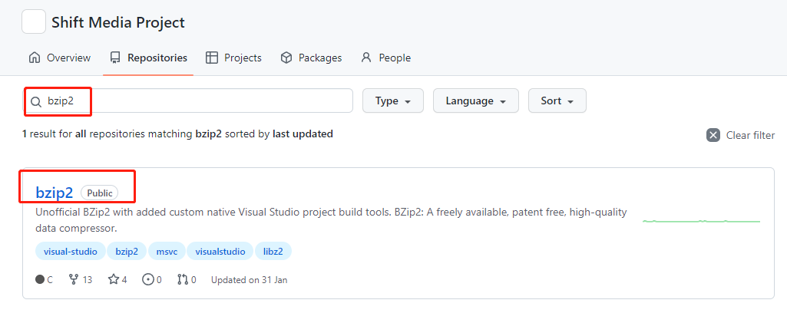Go to the Packages tab

(311, 58)
